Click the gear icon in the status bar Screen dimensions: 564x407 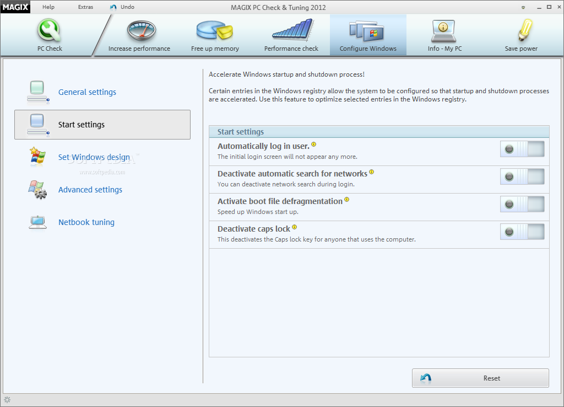(7, 400)
